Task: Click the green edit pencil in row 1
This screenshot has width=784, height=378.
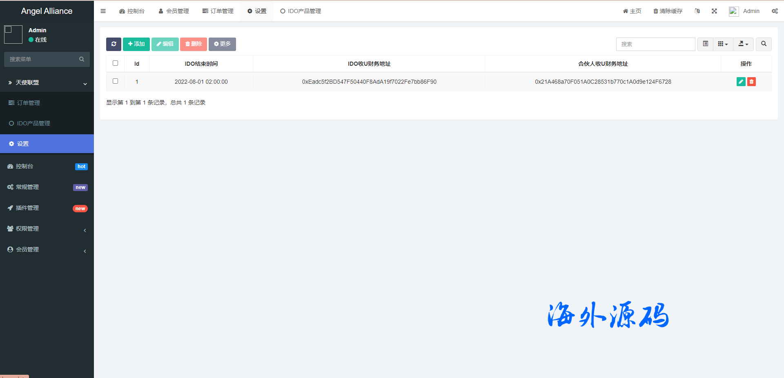Action: [741, 82]
